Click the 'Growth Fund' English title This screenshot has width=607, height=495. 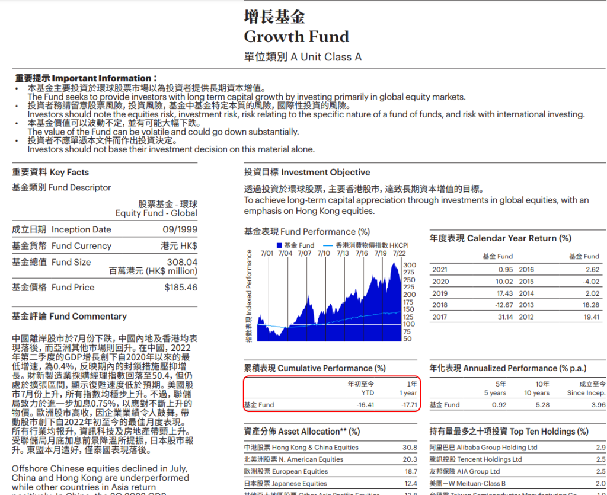296,37
